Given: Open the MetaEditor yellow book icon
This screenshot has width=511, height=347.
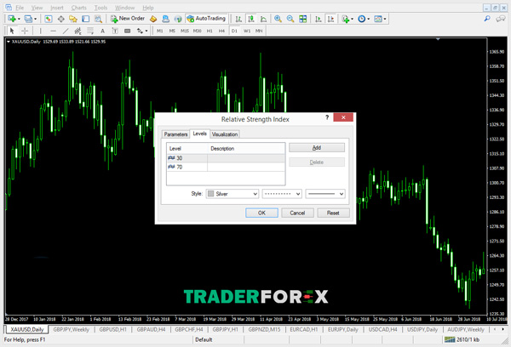Looking at the screenshot, I should tap(153, 19).
